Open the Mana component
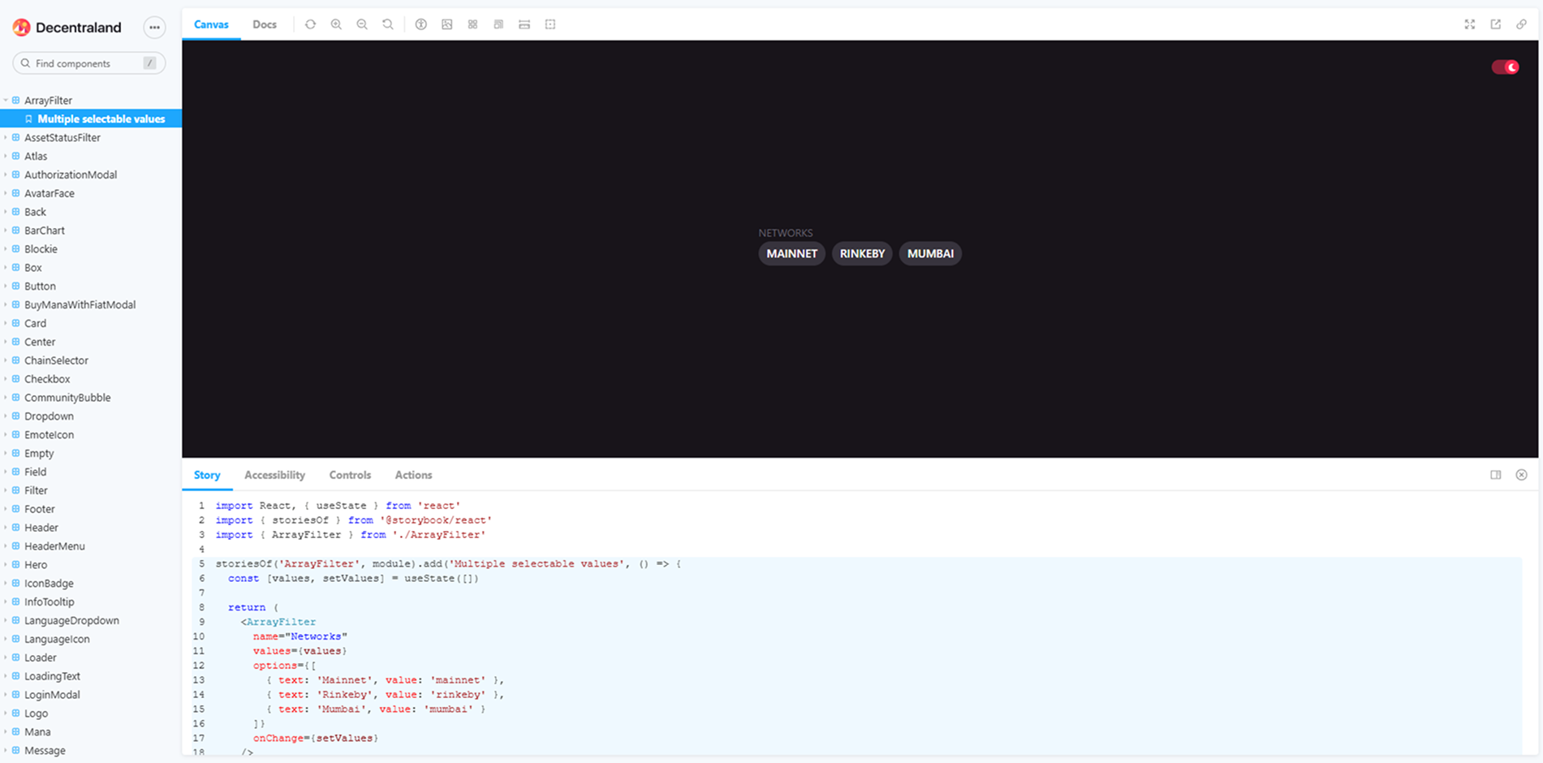The width and height of the screenshot is (1543, 763). (x=37, y=732)
